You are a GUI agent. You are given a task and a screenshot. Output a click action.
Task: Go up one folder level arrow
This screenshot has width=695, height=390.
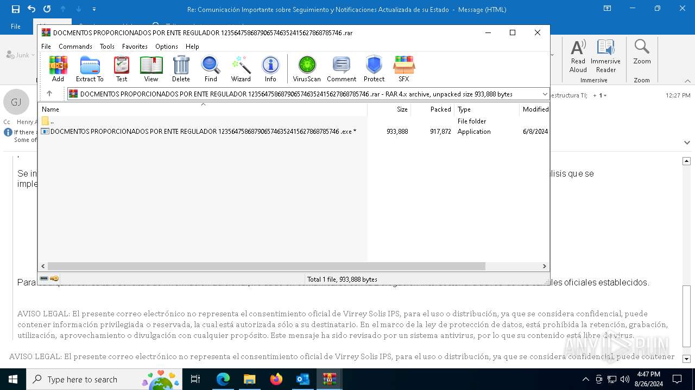(x=49, y=94)
